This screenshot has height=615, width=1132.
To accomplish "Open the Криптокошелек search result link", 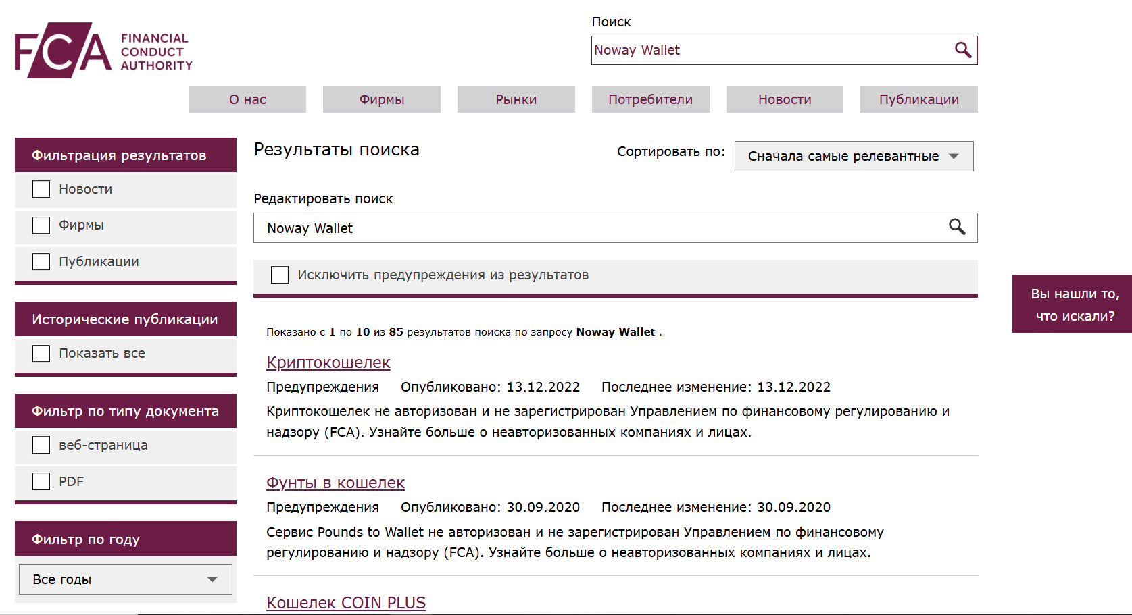I will 328,363.
